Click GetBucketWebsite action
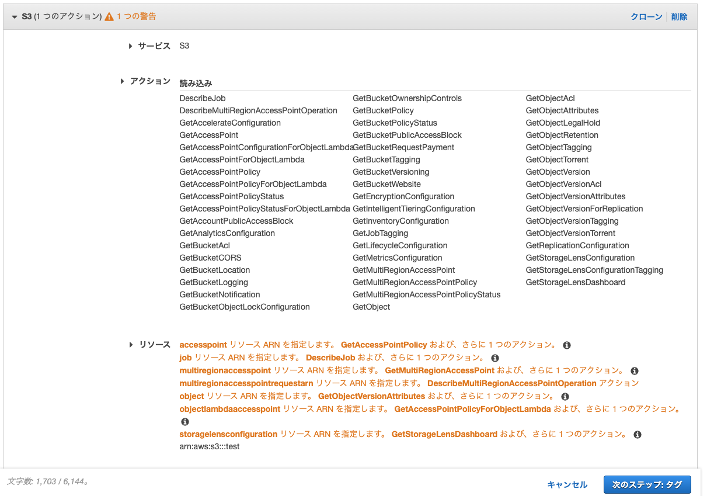This screenshot has height=496, width=707. [x=386, y=184]
